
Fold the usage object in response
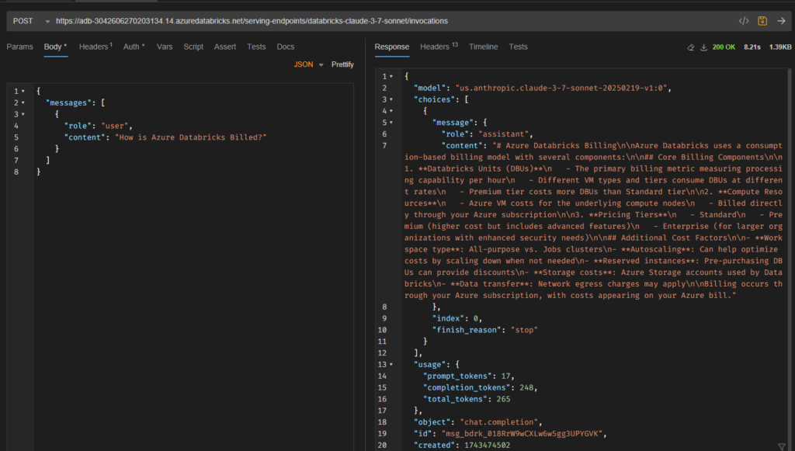tap(391, 364)
